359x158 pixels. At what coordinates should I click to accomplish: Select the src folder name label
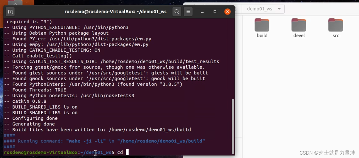point(335,35)
